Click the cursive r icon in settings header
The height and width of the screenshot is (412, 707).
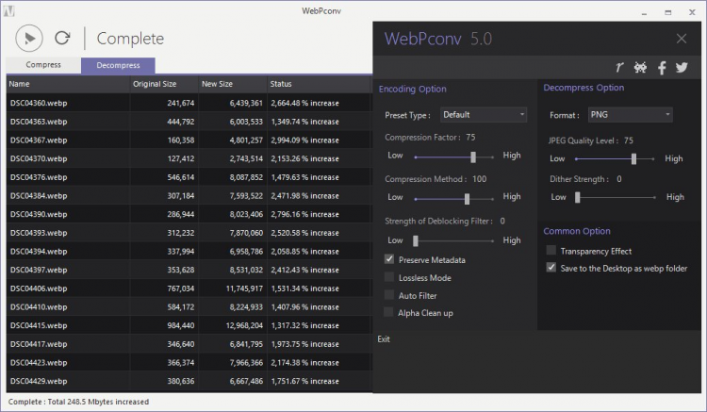click(x=619, y=68)
